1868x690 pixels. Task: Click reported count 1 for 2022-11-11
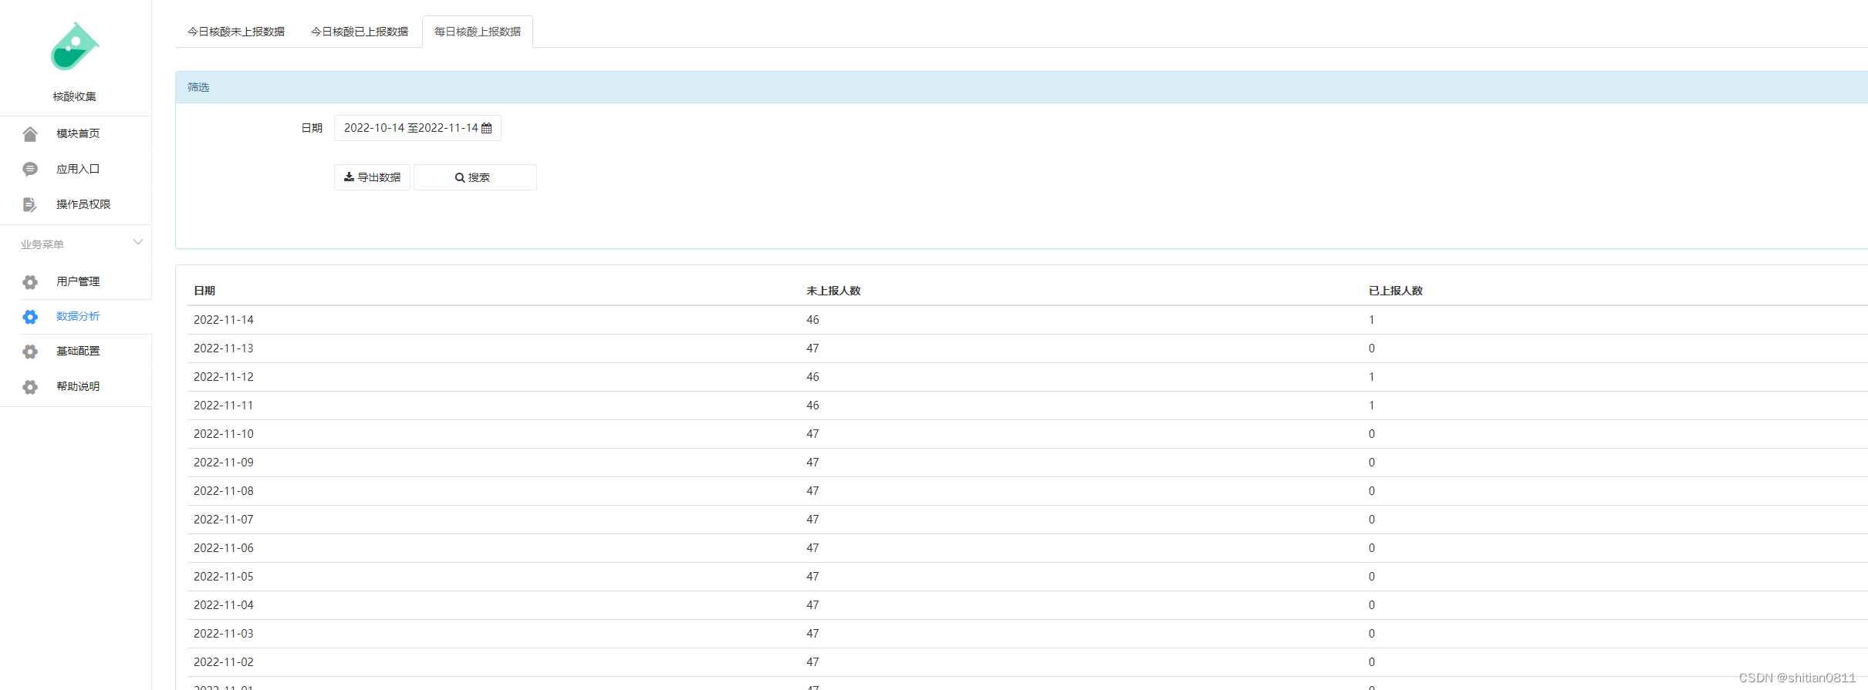tap(1372, 406)
